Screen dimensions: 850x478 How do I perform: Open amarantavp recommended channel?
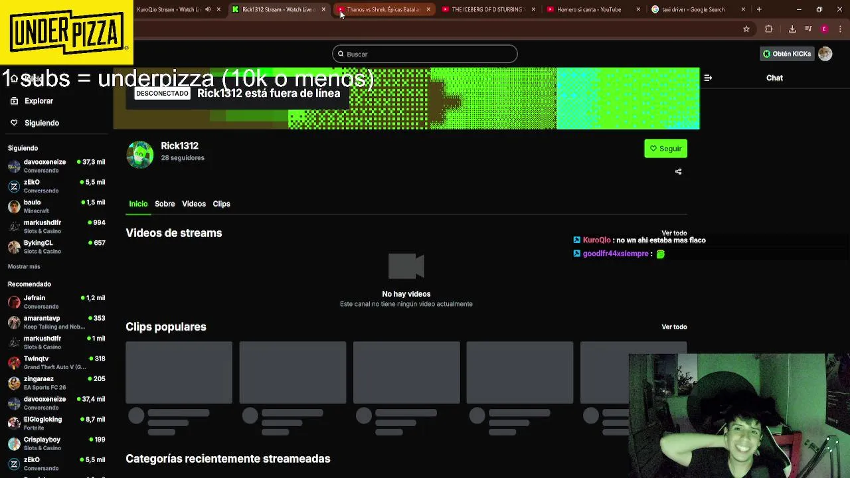(x=56, y=322)
